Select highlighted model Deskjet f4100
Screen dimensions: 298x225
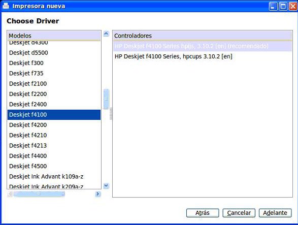tap(54, 115)
